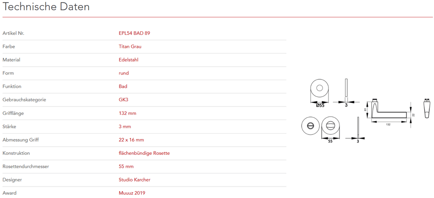Select the Edelstahl material value
The width and height of the screenshot is (434, 198).
coord(128,60)
